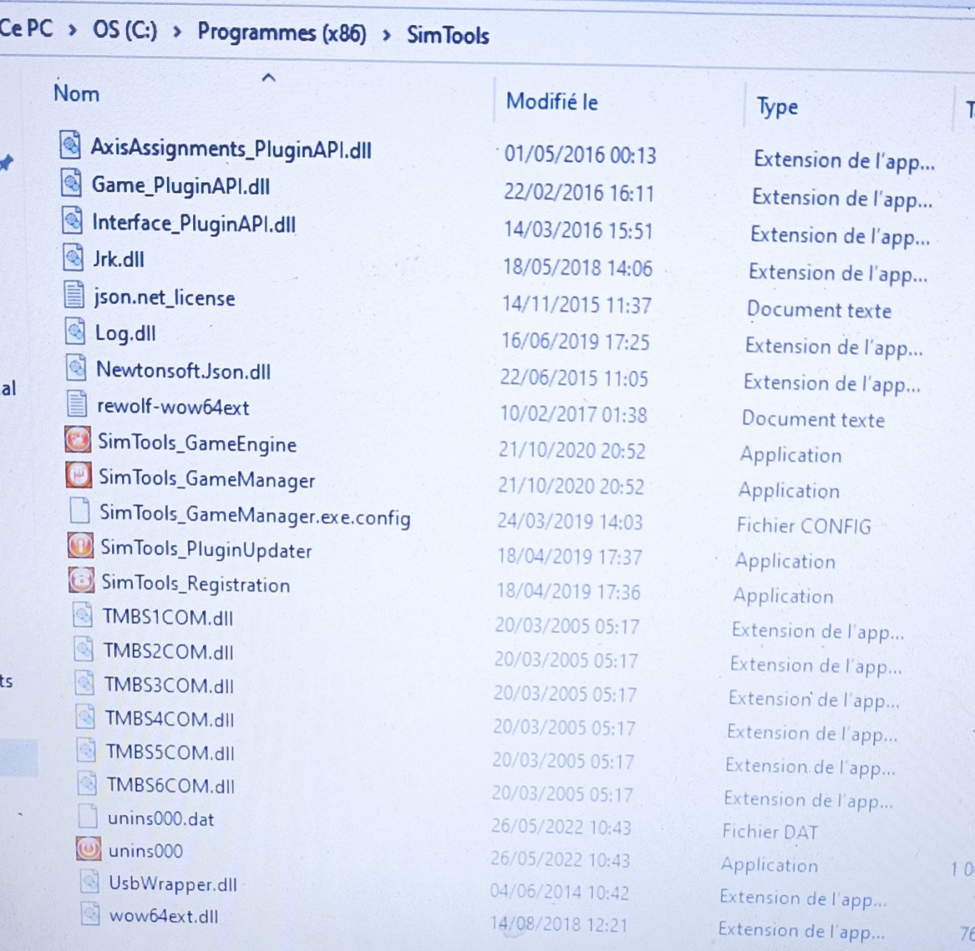The width and height of the screenshot is (975, 951).
Task: Go to Programmes (x86) in the breadcrumb
Action: [x=282, y=32]
